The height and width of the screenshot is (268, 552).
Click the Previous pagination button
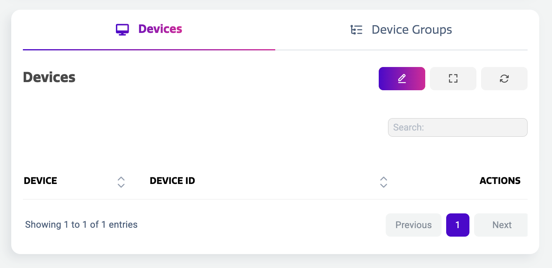click(413, 225)
